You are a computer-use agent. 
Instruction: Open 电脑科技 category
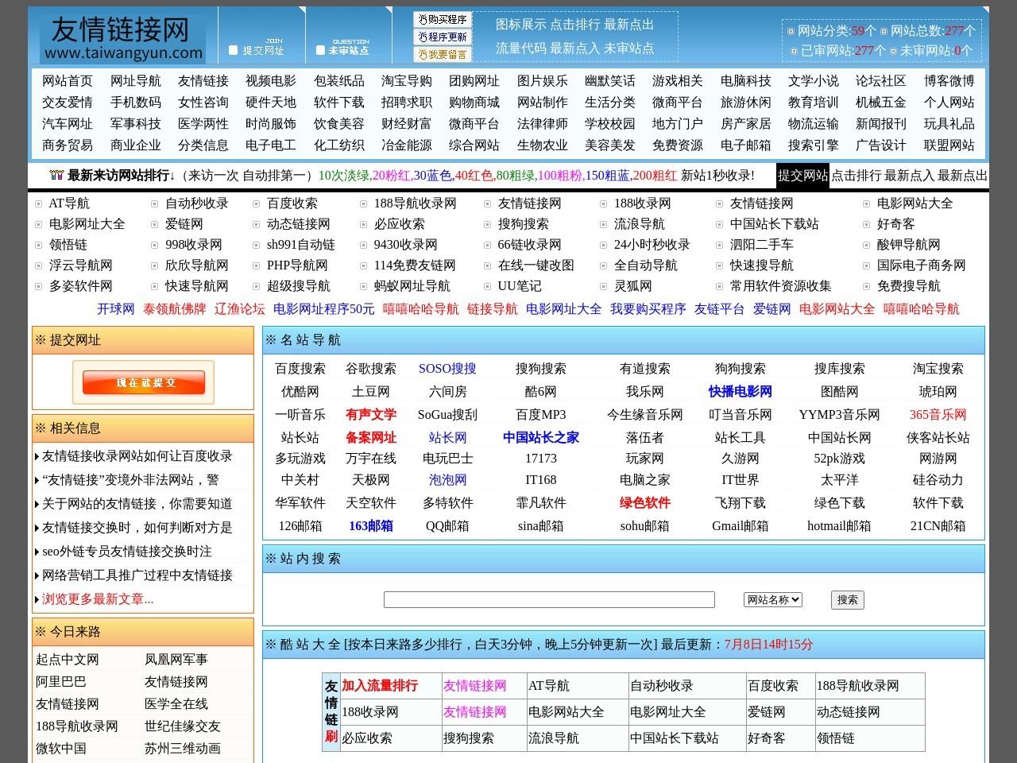point(746,81)
